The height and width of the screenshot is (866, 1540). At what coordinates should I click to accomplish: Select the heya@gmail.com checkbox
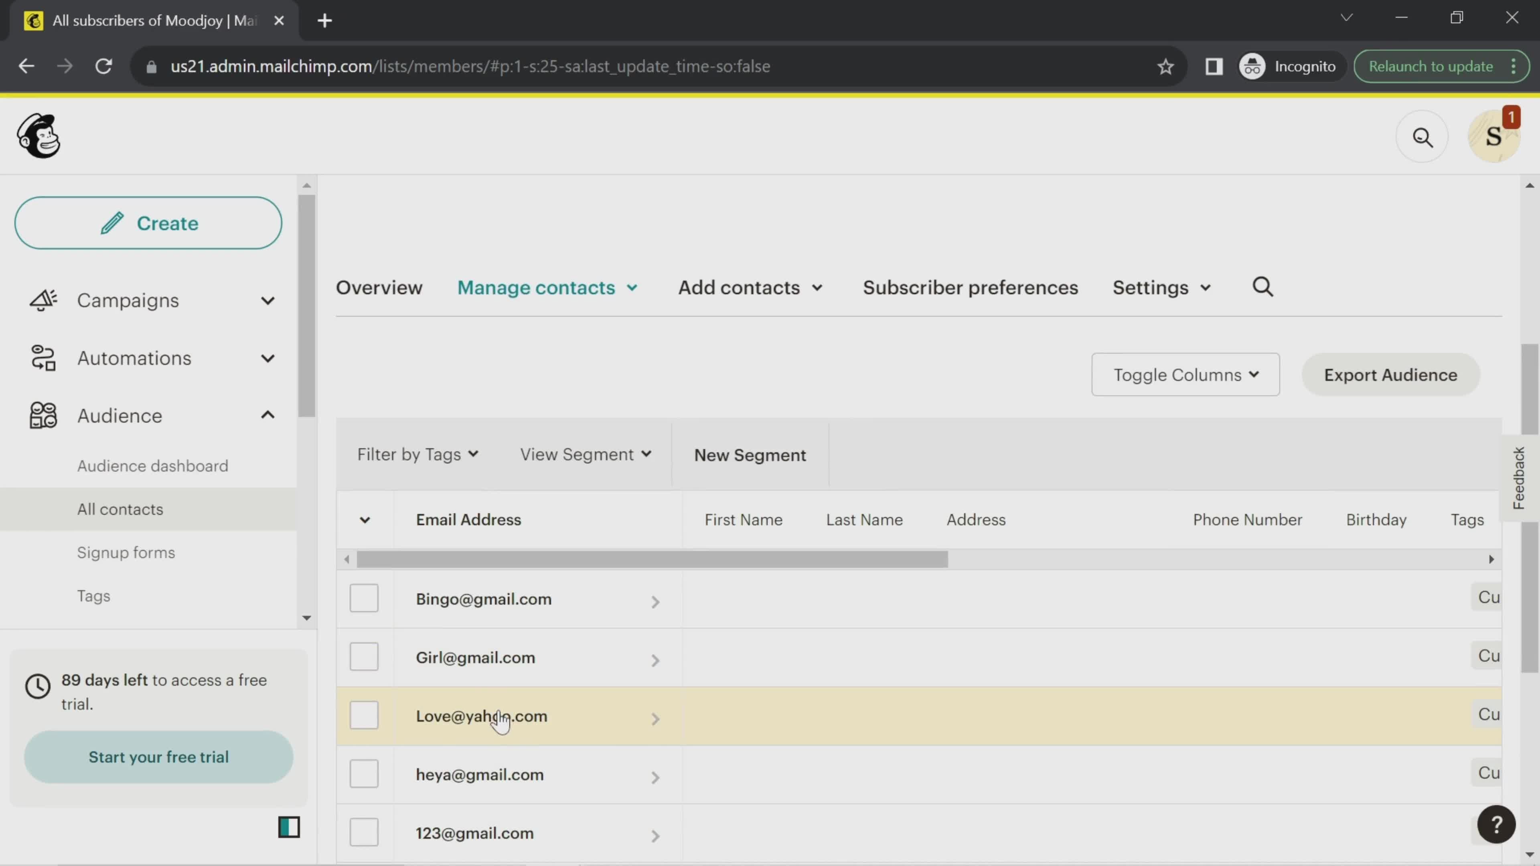point(364,774)
